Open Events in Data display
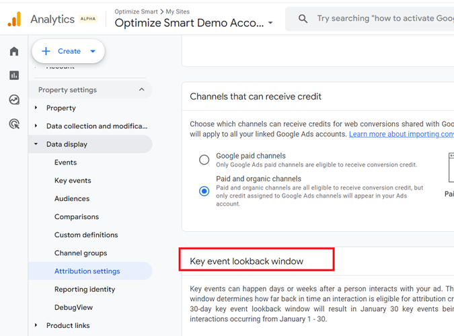Screen dimensions: 454x336 65,163
